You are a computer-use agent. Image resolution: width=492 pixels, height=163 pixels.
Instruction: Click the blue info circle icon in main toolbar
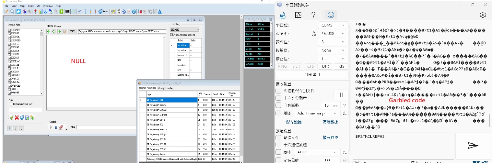[134, 11]
